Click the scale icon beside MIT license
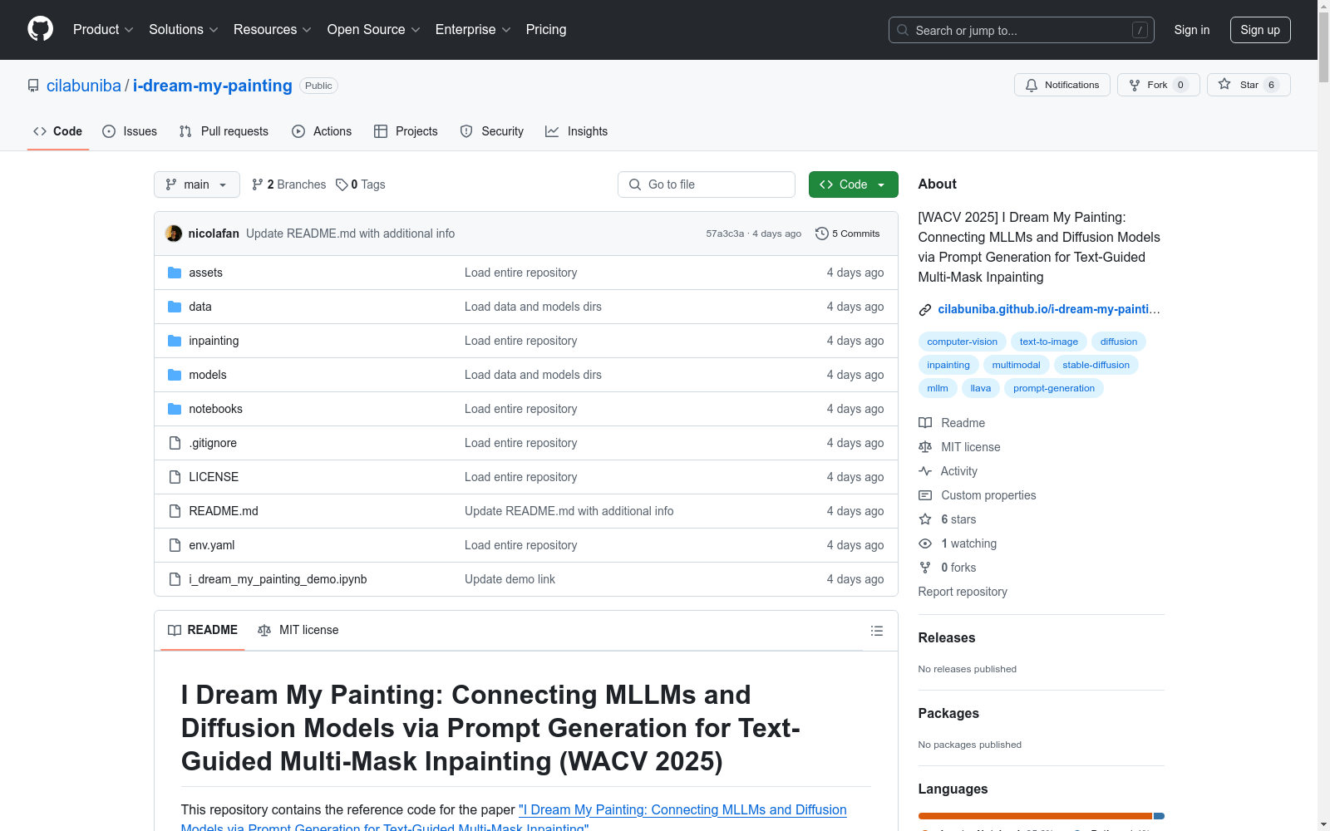Viewport: 1330px width, 831px height. tap(925, 447)
